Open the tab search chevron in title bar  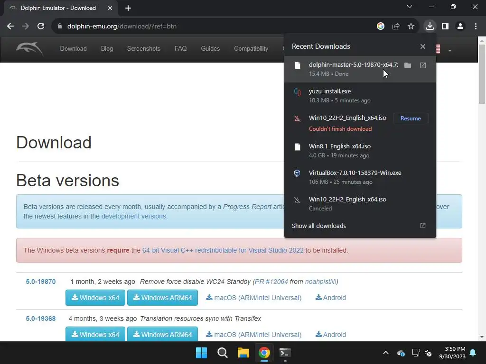coord(410,7)
